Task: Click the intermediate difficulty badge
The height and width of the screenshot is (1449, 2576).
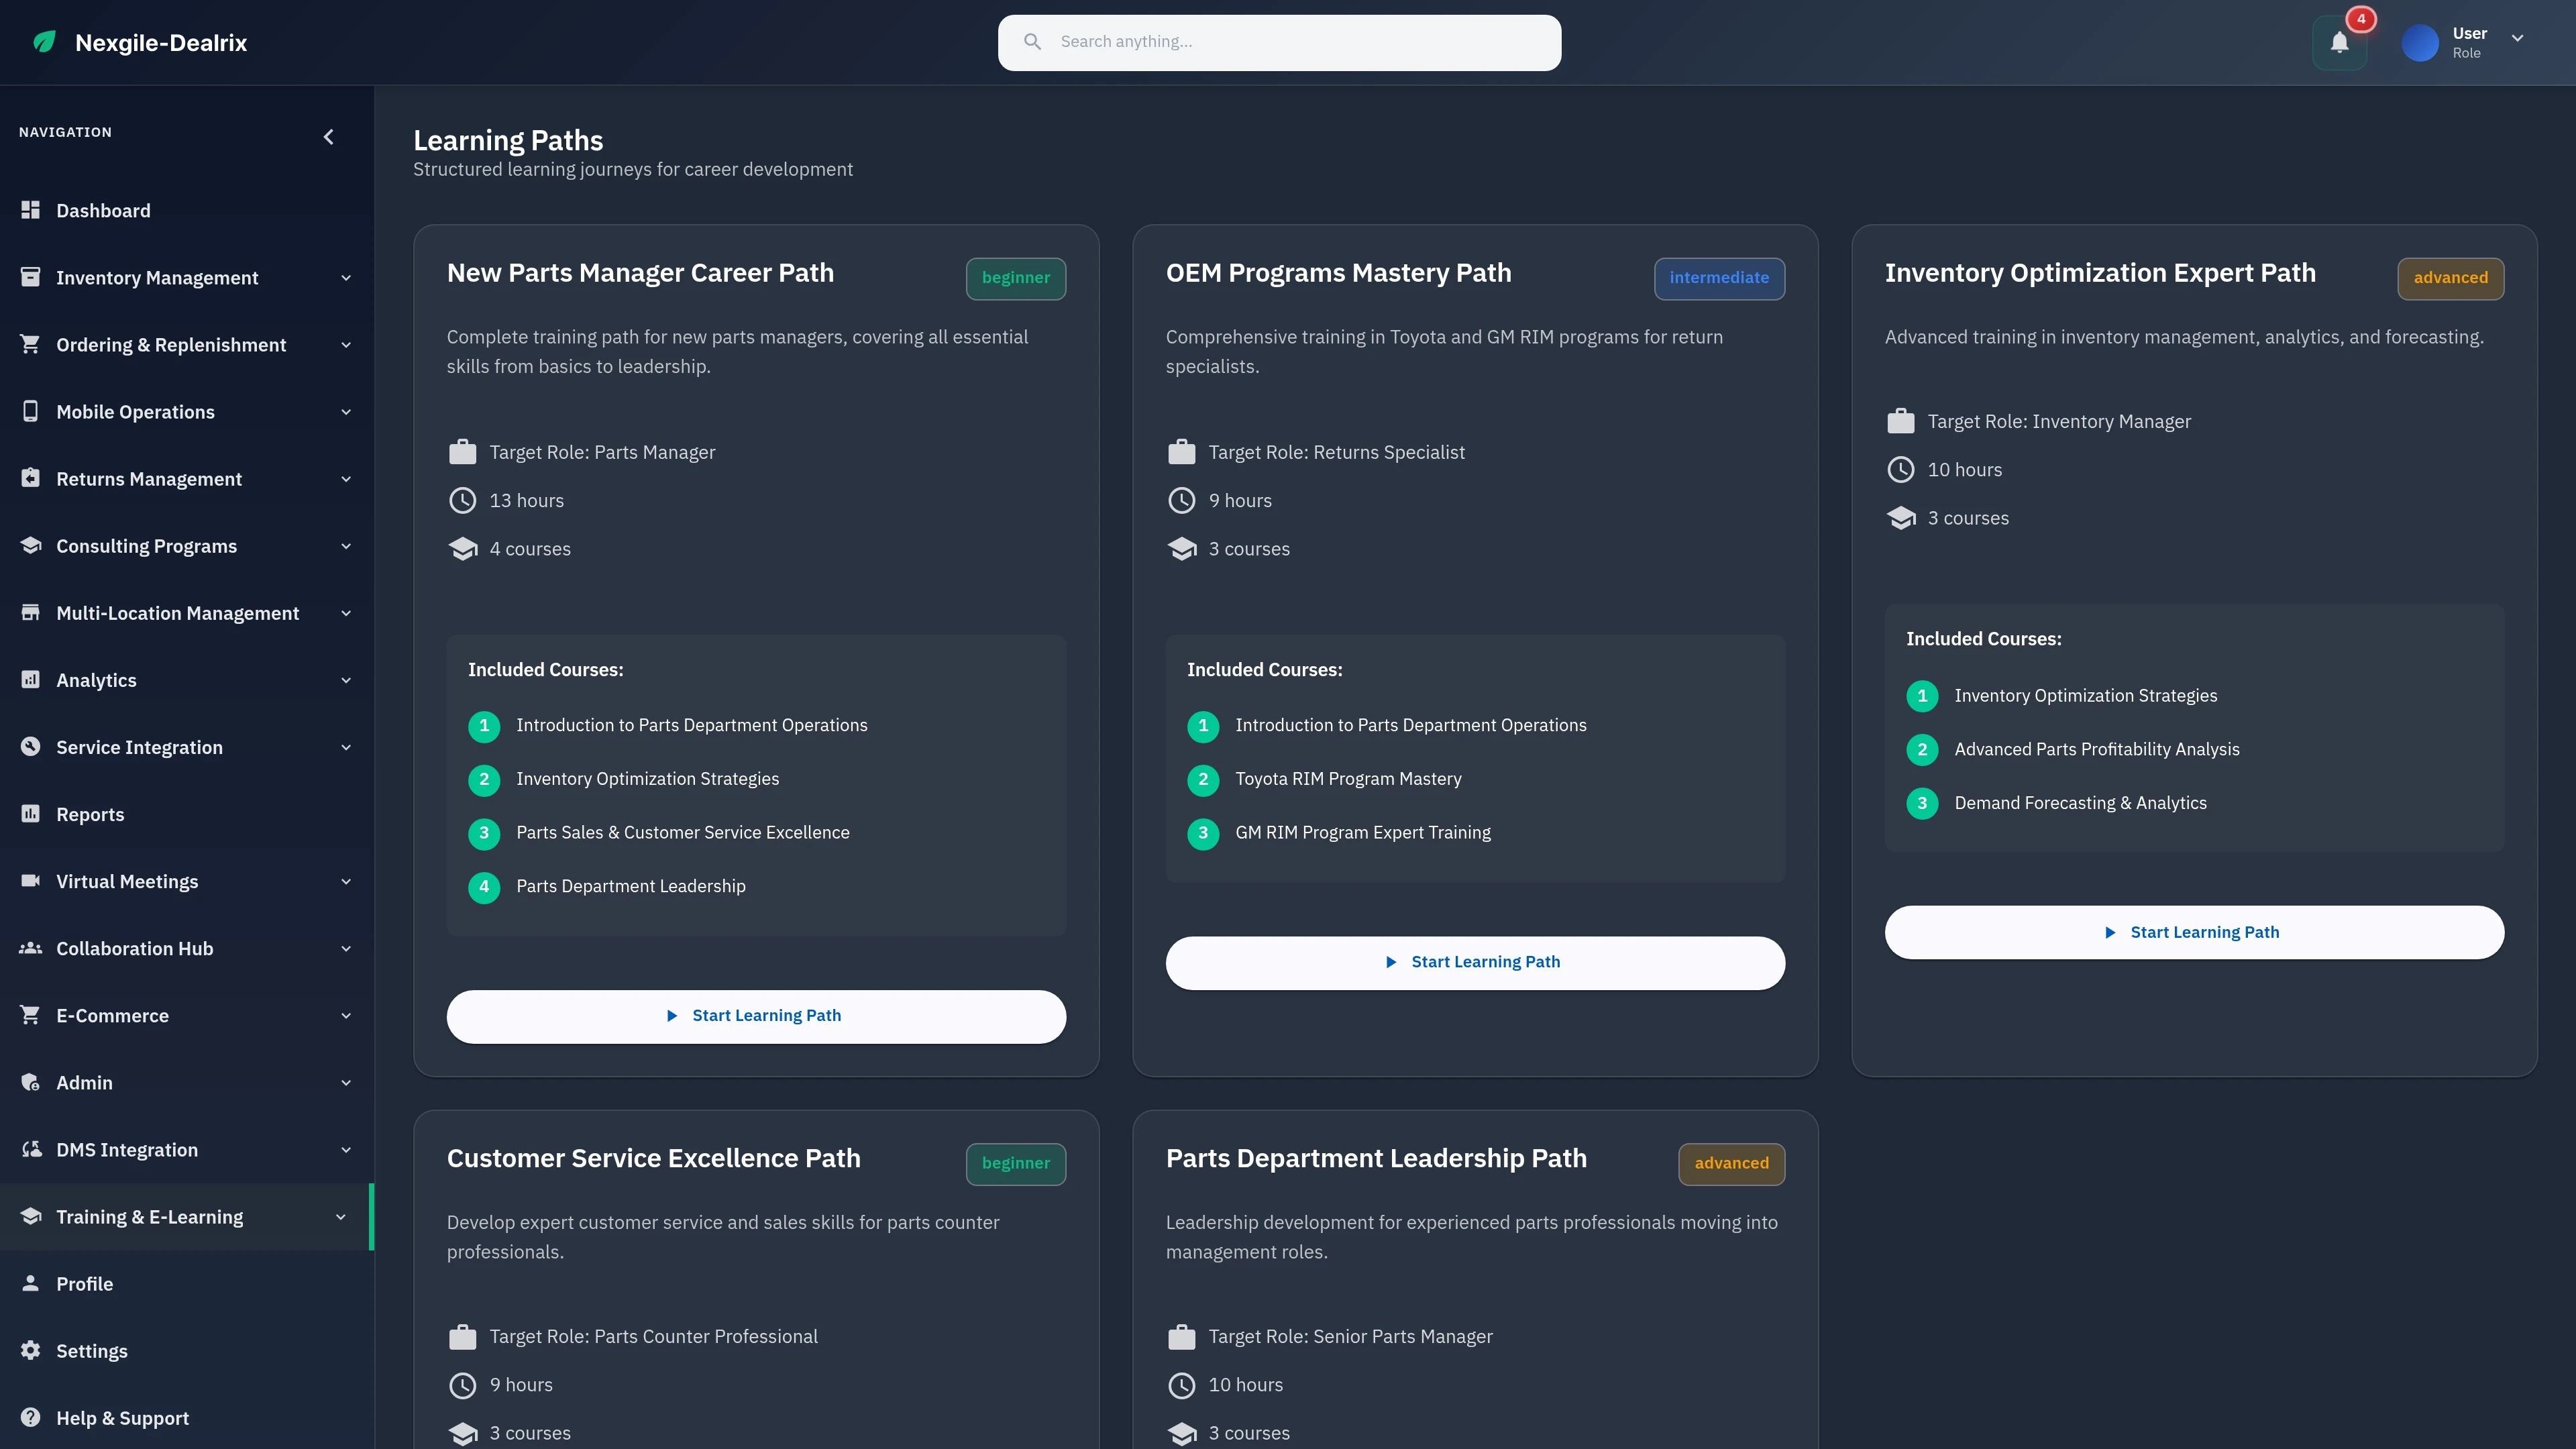Action: (x=1719, y=278)
